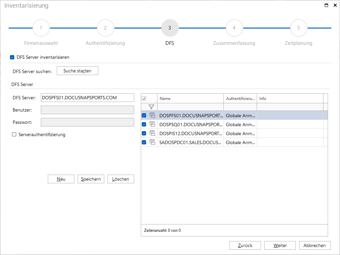Sort by the Authentifizieru... column header

[240, 98]
